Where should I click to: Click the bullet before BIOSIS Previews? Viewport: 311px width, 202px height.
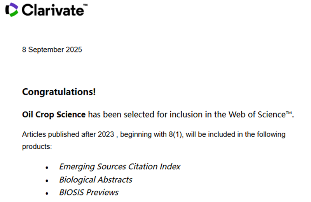pos(47,193)
